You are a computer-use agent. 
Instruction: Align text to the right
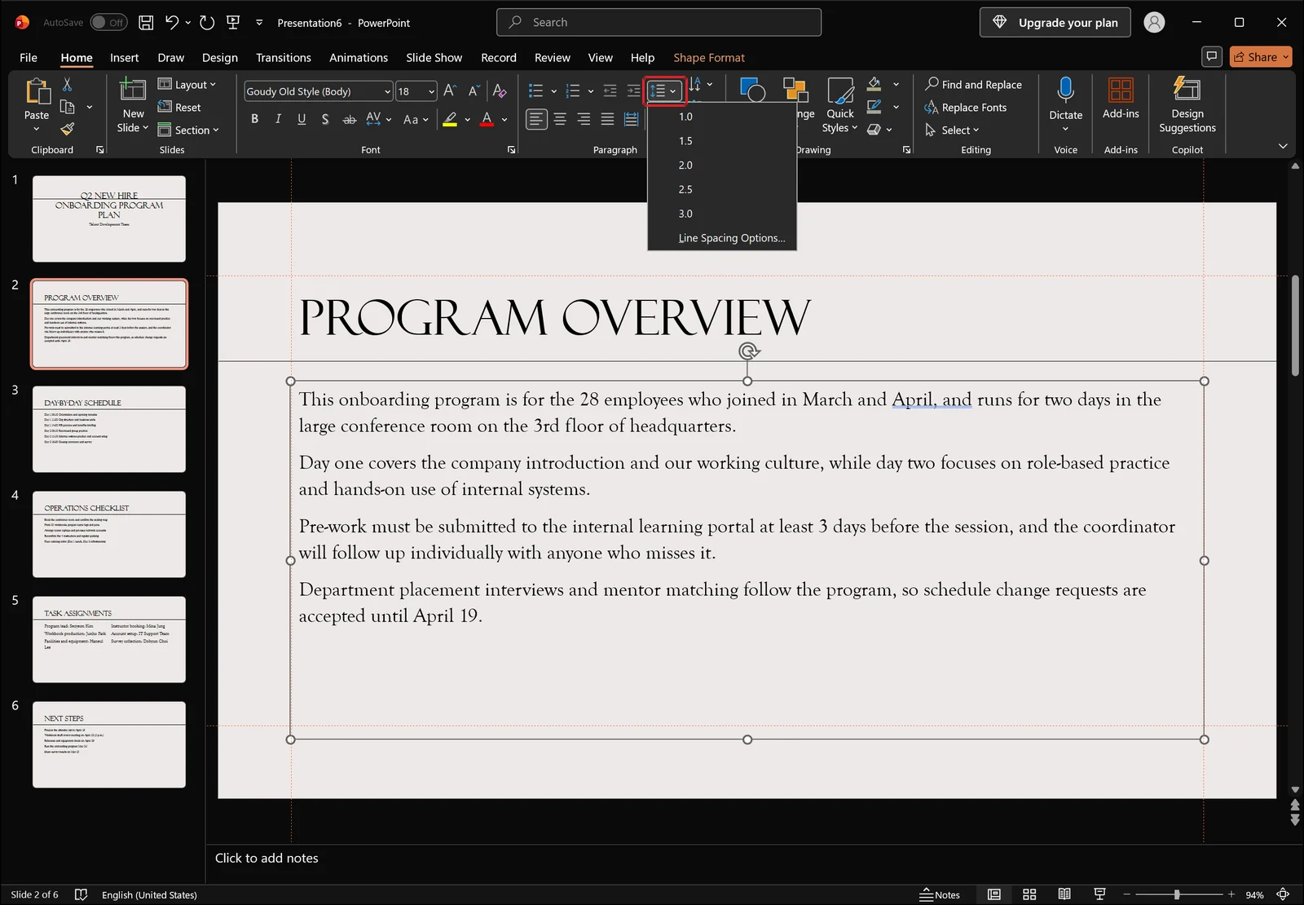point(584,119)
